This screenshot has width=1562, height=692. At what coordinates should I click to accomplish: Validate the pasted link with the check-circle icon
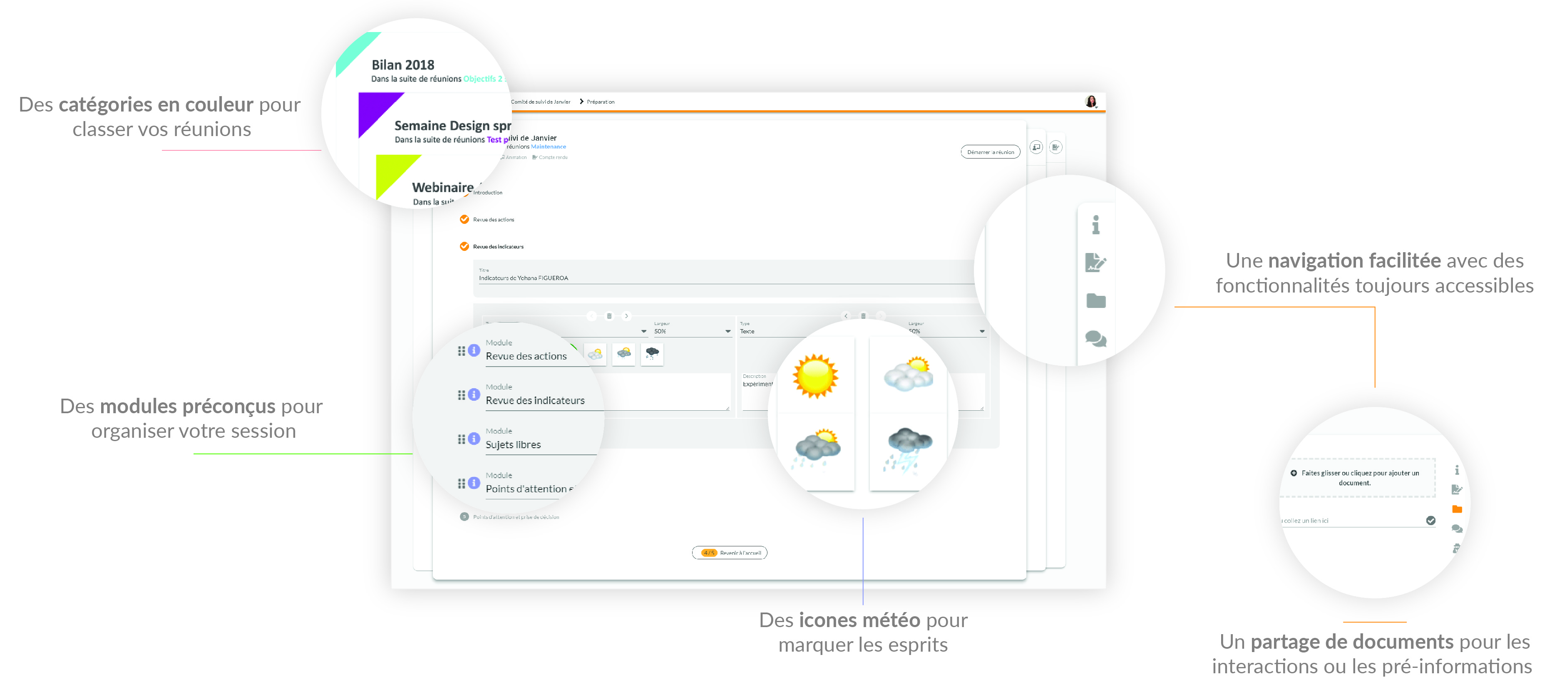(x=1430, y=521)
